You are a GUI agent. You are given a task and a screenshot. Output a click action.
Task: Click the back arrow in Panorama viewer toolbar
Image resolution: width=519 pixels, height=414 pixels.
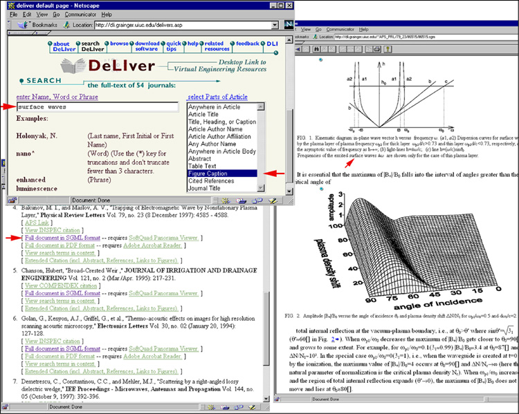(298, 49)
